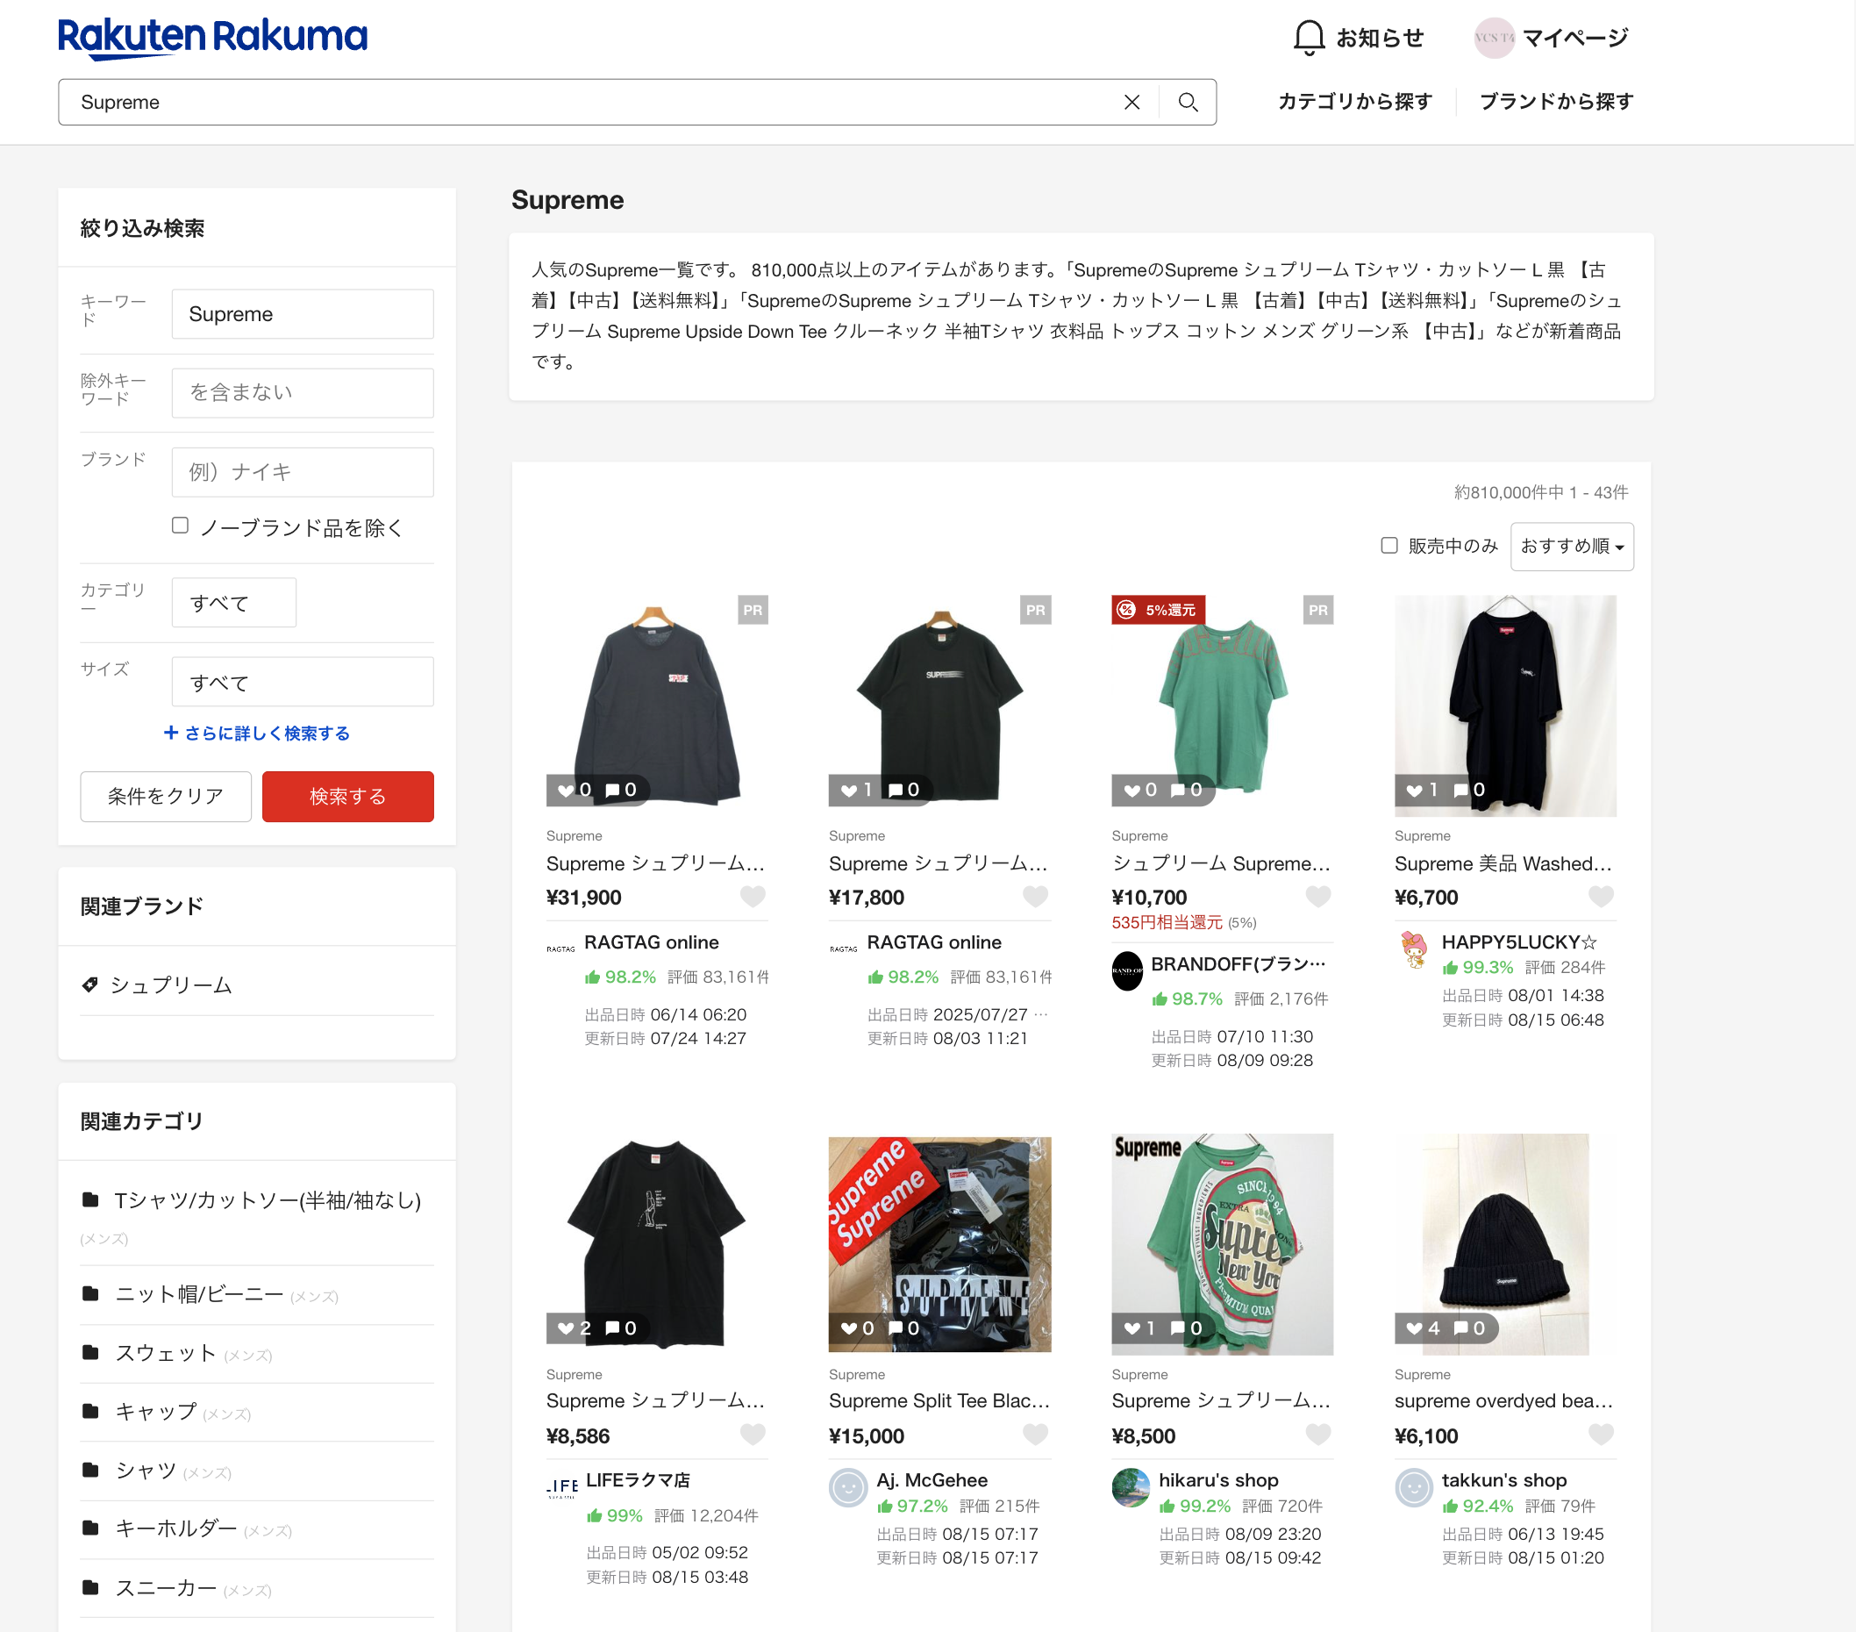This screenshot has height=1632, width=1856.
Task: Click the 除外キーワード input field
Action: click(x=303, y=392)
